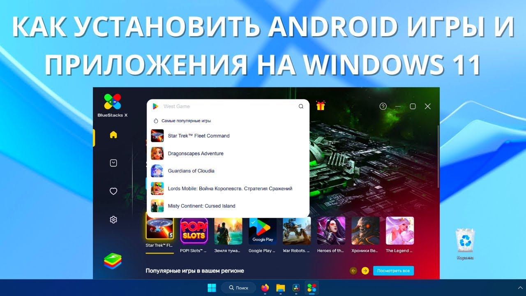Open the Heroes of th... game thumbnail
Image resolution: width=526 pixels, height=296 pixels.
coord(331,231)
